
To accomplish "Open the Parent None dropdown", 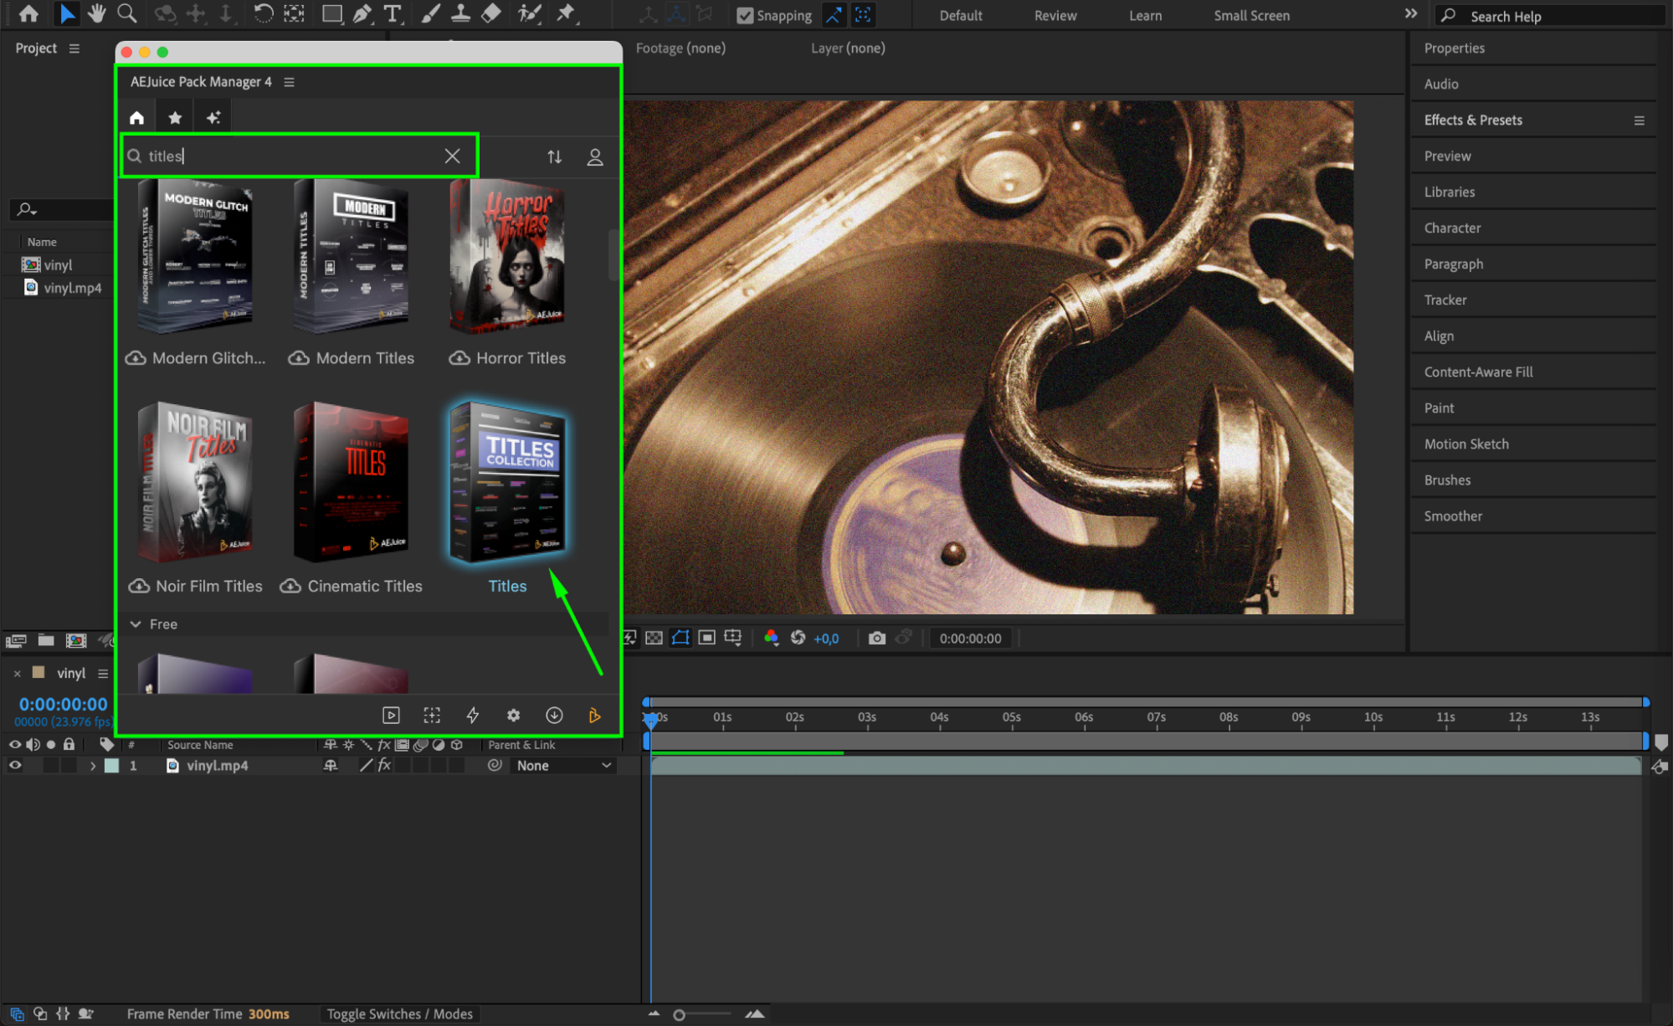I will pyautogui.click(x=563, y=766).
